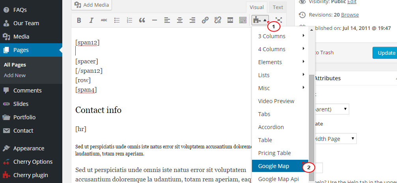Insert a bulleted list
Image resolution: width=397 pixels, height=183 pixels.
point(117,20)
